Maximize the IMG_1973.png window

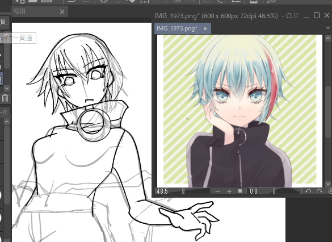(317, 15)
